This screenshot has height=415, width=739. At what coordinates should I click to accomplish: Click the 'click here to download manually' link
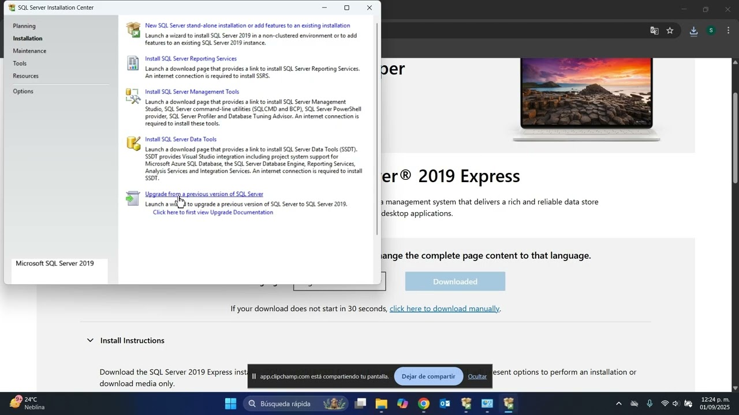coord(445,308)
